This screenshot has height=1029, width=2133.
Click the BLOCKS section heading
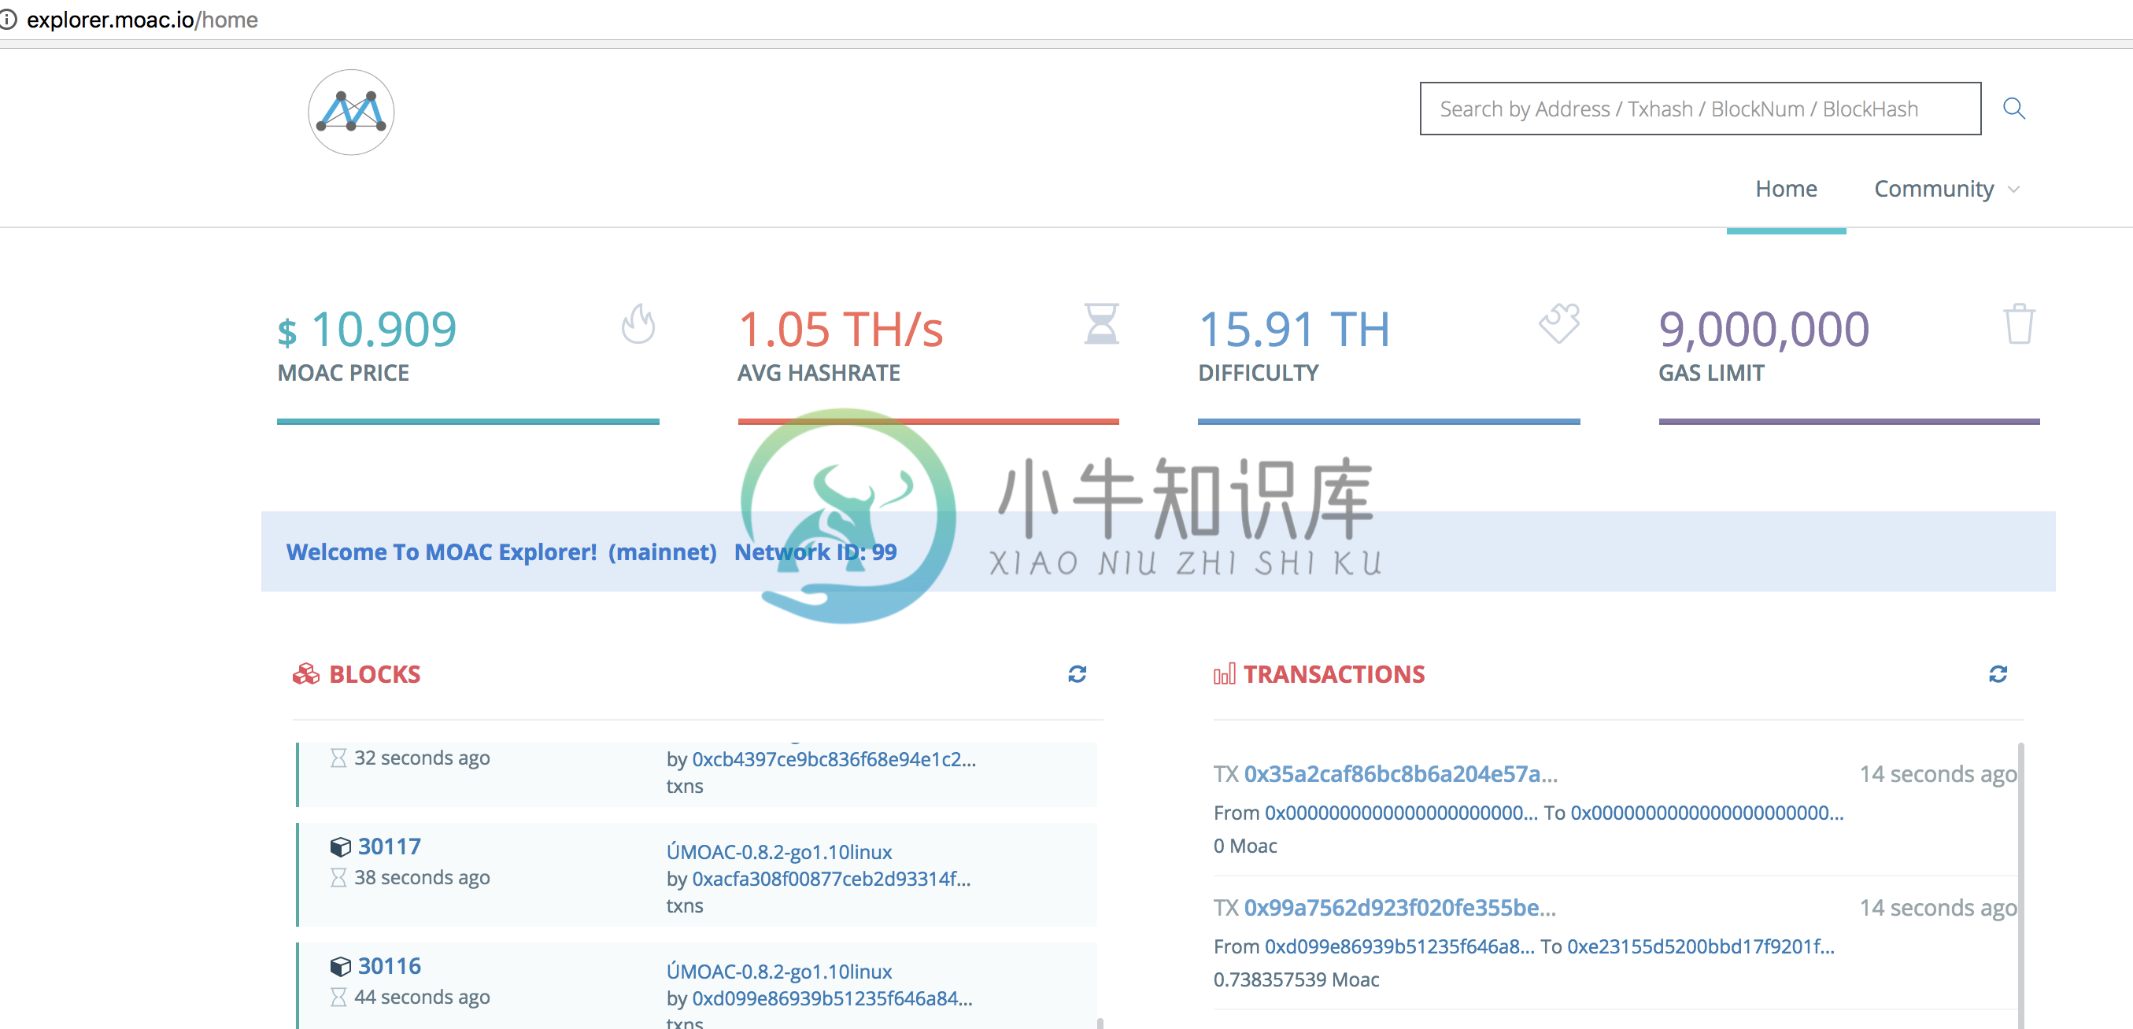click(375, 674)
